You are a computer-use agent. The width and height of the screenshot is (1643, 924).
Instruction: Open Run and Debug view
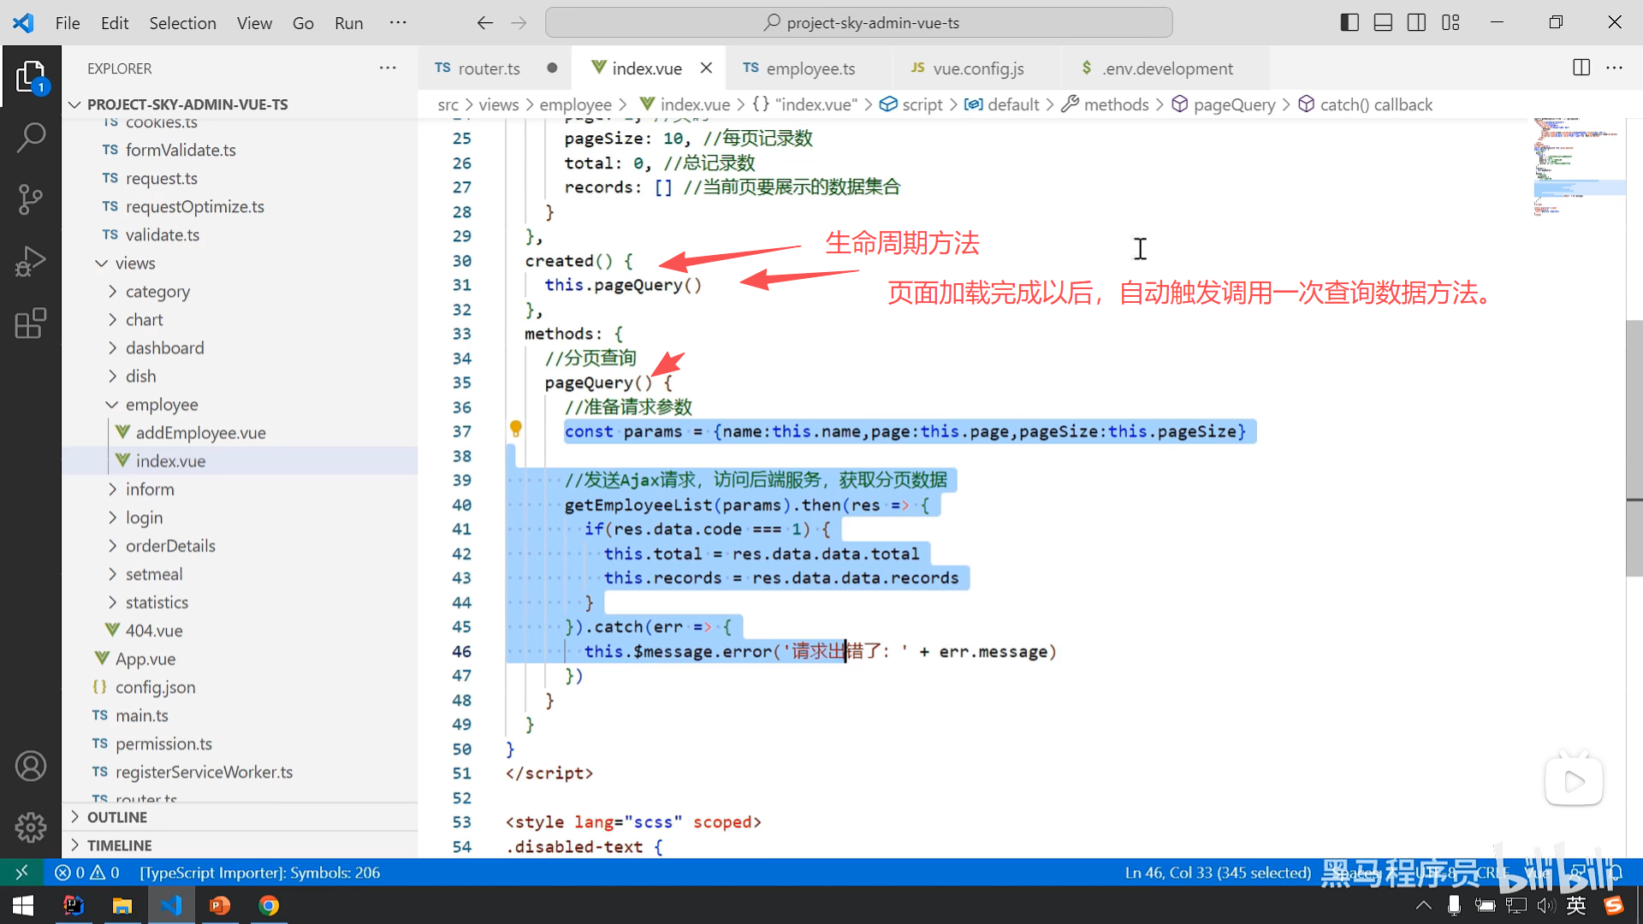tap(31, 262)
